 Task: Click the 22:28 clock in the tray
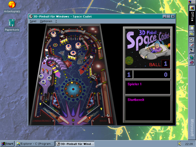click(189, 144)
